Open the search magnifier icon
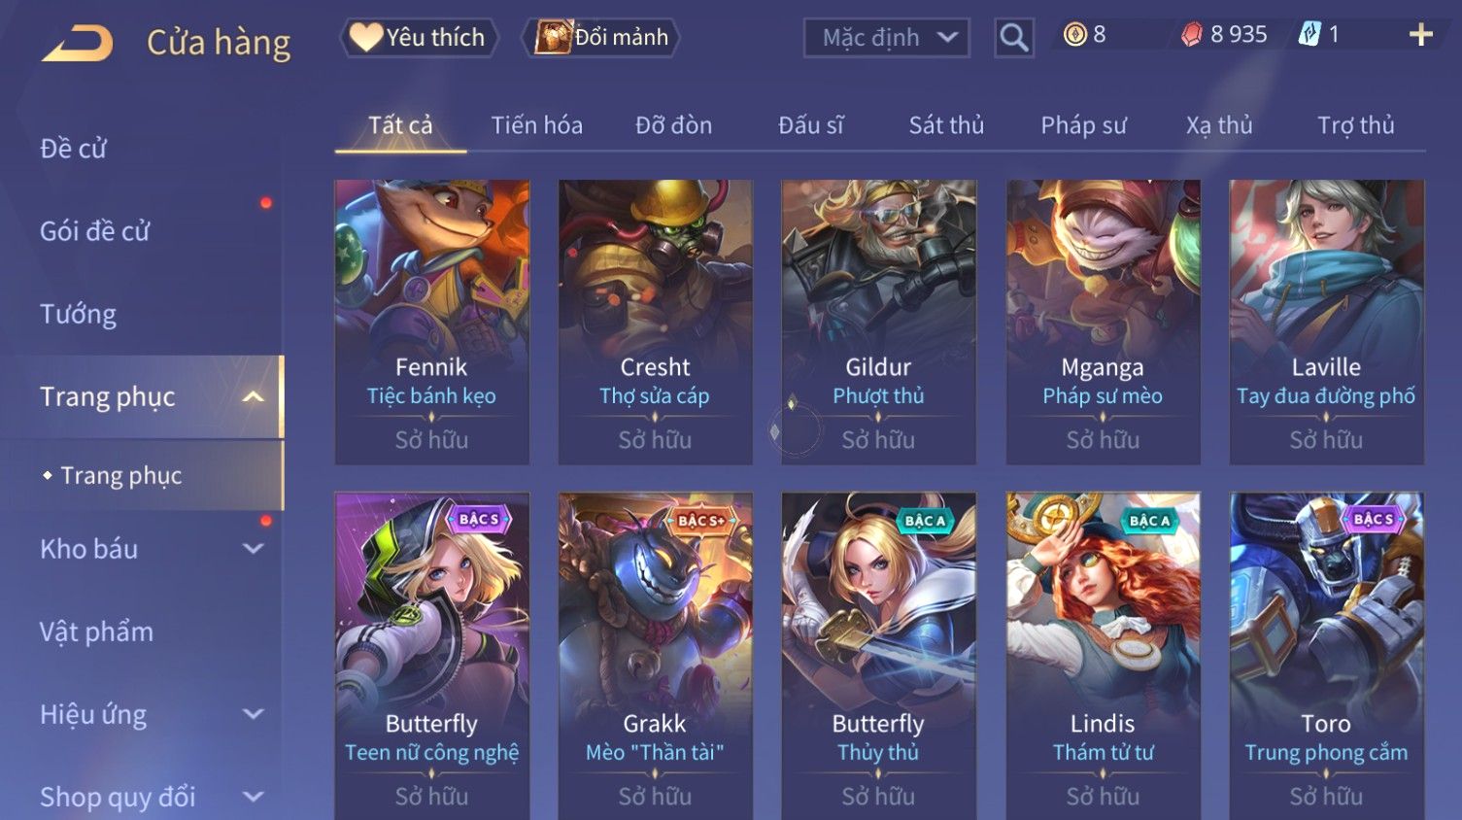The width and height of the screenshot is (1462, 820). (1013, 38)
